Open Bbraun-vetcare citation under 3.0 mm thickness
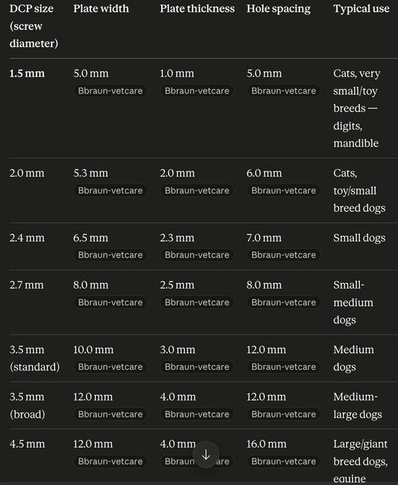 [197, 367]
